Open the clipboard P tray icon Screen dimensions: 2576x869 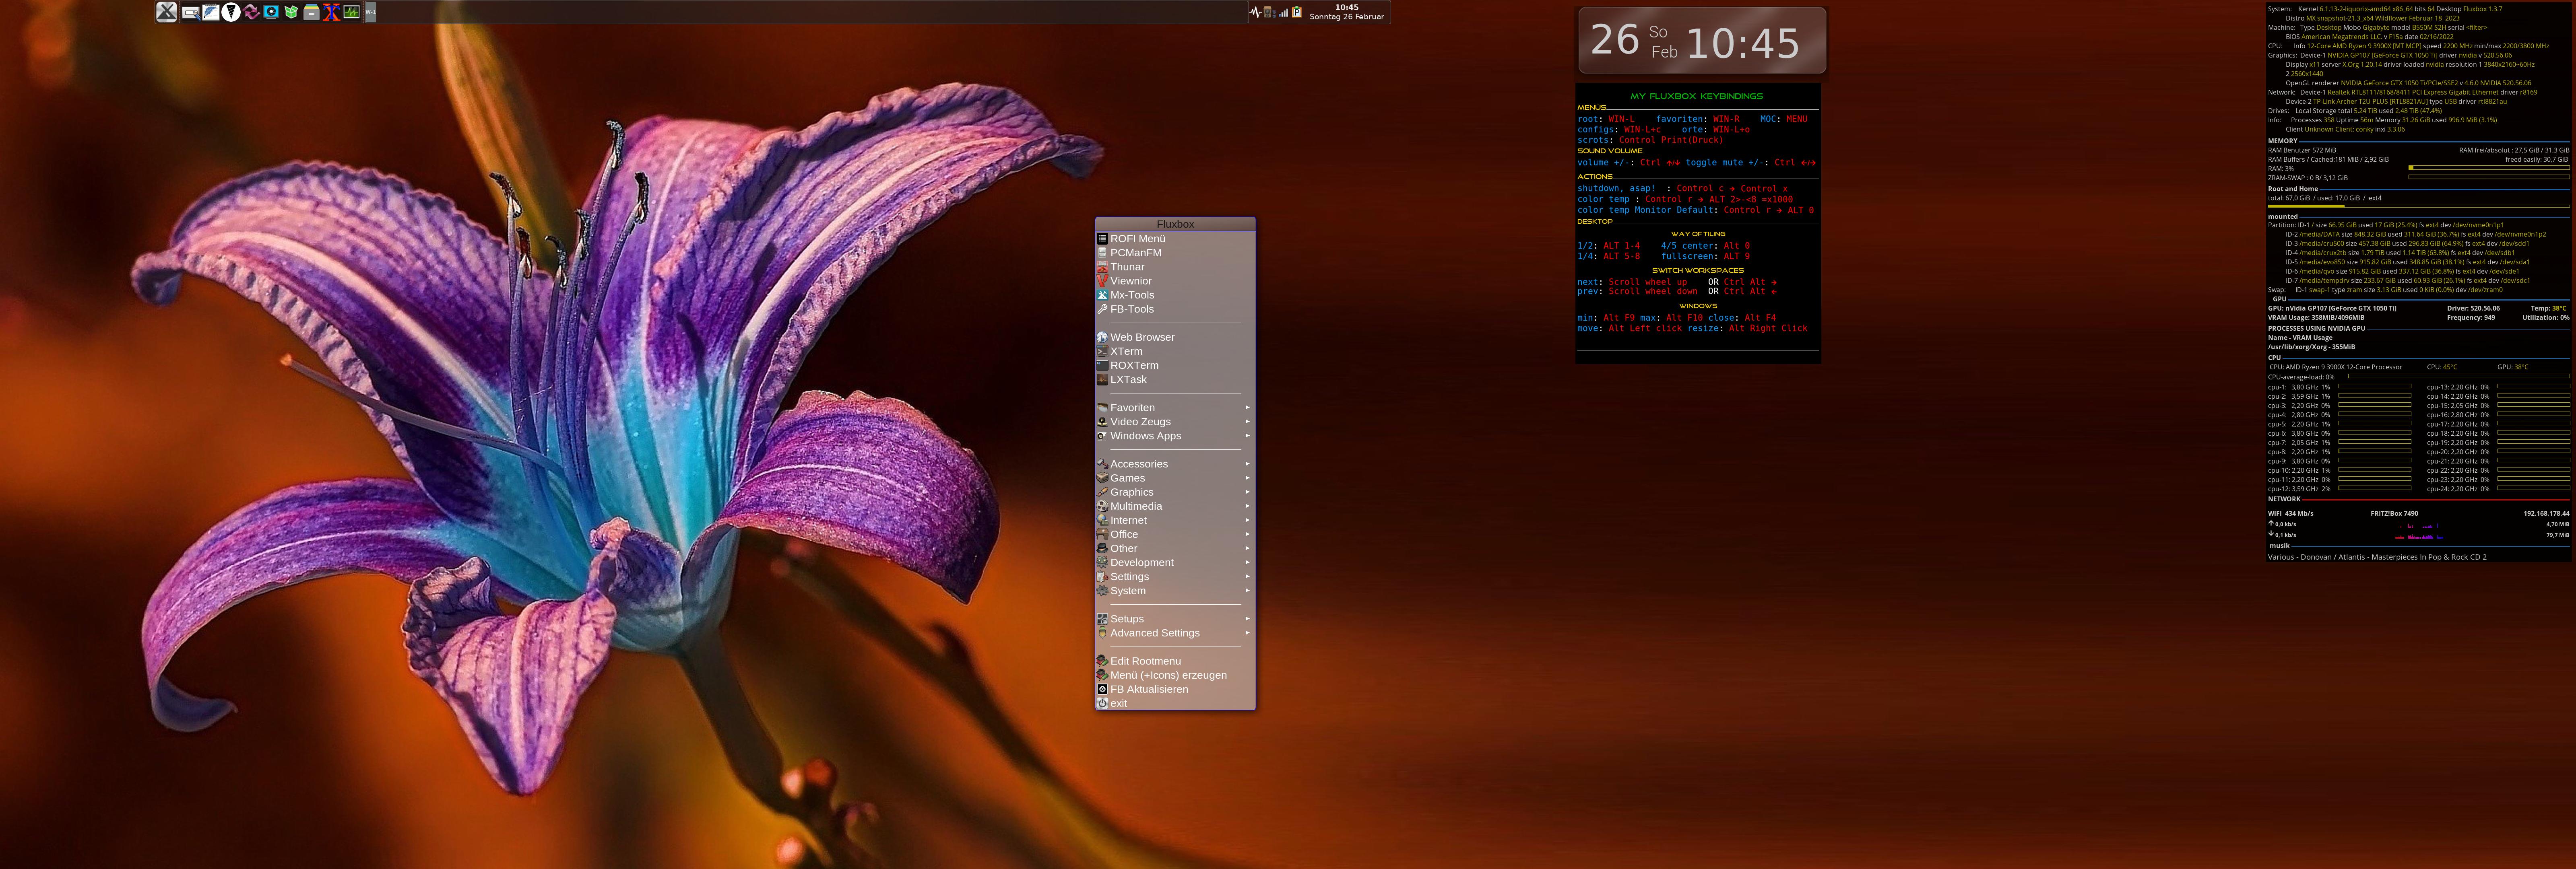pos(1297,12)
